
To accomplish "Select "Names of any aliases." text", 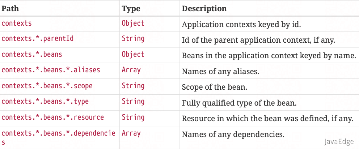I will (220, 72).
